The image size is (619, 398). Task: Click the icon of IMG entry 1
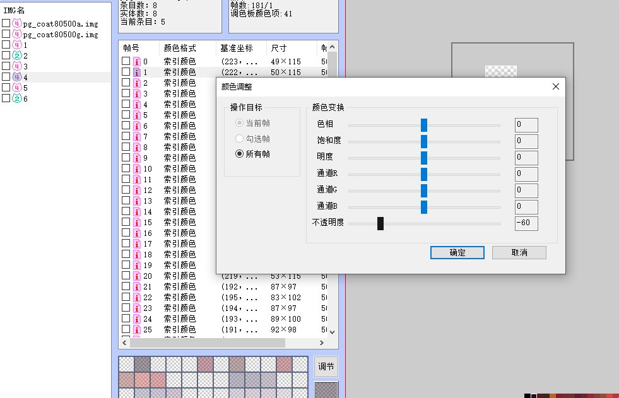pyautogui.click(x=16, y=45)
